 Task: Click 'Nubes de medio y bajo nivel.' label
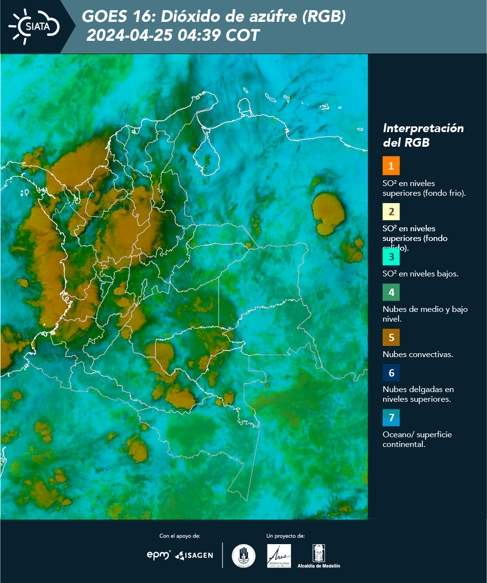tap(425, 314)
